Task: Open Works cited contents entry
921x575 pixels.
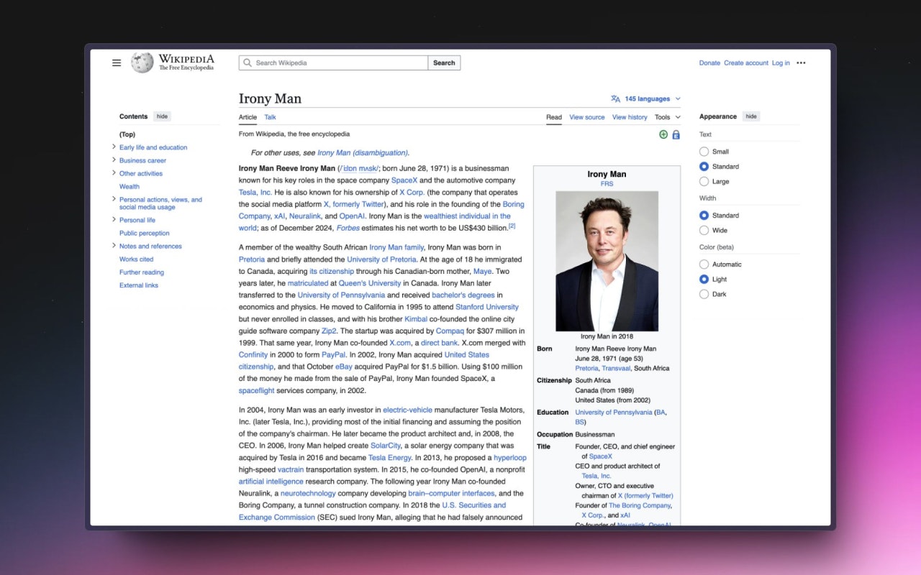Action: point(136,259)
